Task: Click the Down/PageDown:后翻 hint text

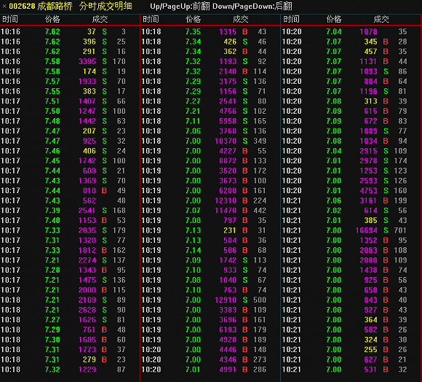Action: tap(252, 6)
